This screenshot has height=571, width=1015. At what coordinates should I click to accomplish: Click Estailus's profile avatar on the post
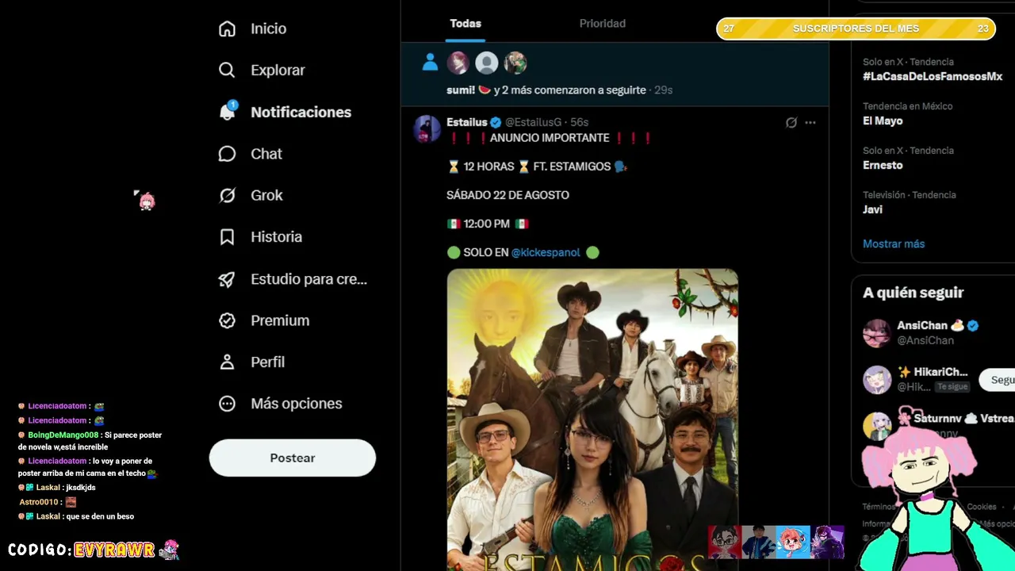[427, 128]
